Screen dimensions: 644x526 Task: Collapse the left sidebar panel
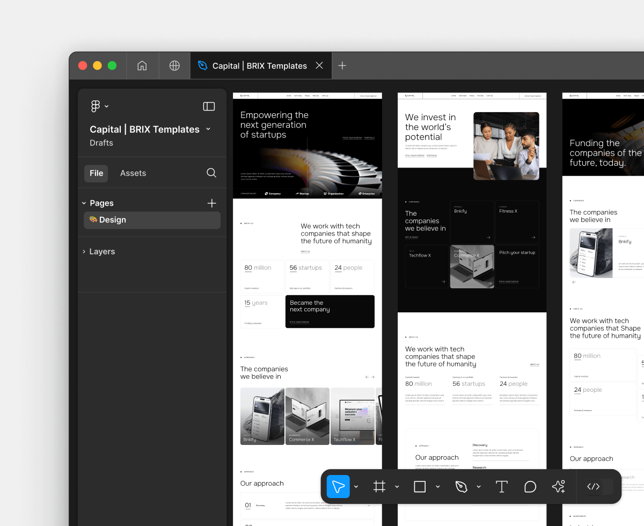[208, 106]
